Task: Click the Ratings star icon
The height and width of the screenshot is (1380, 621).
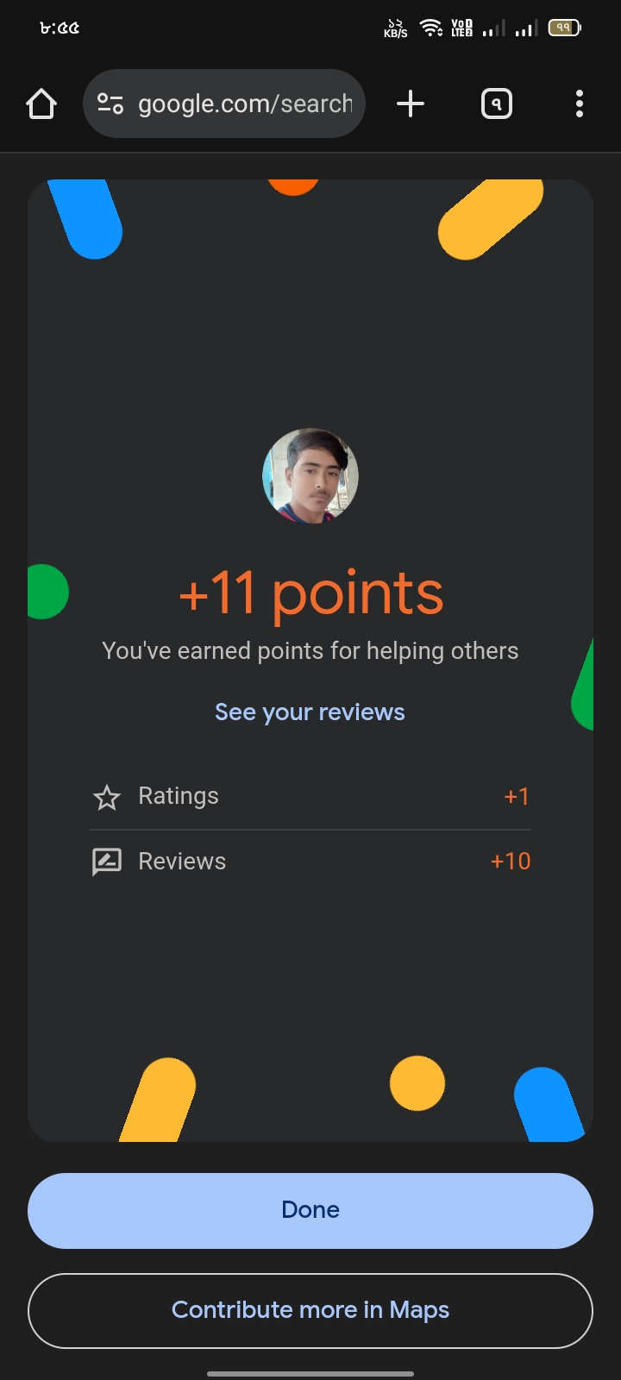Action: click(107, 797)
